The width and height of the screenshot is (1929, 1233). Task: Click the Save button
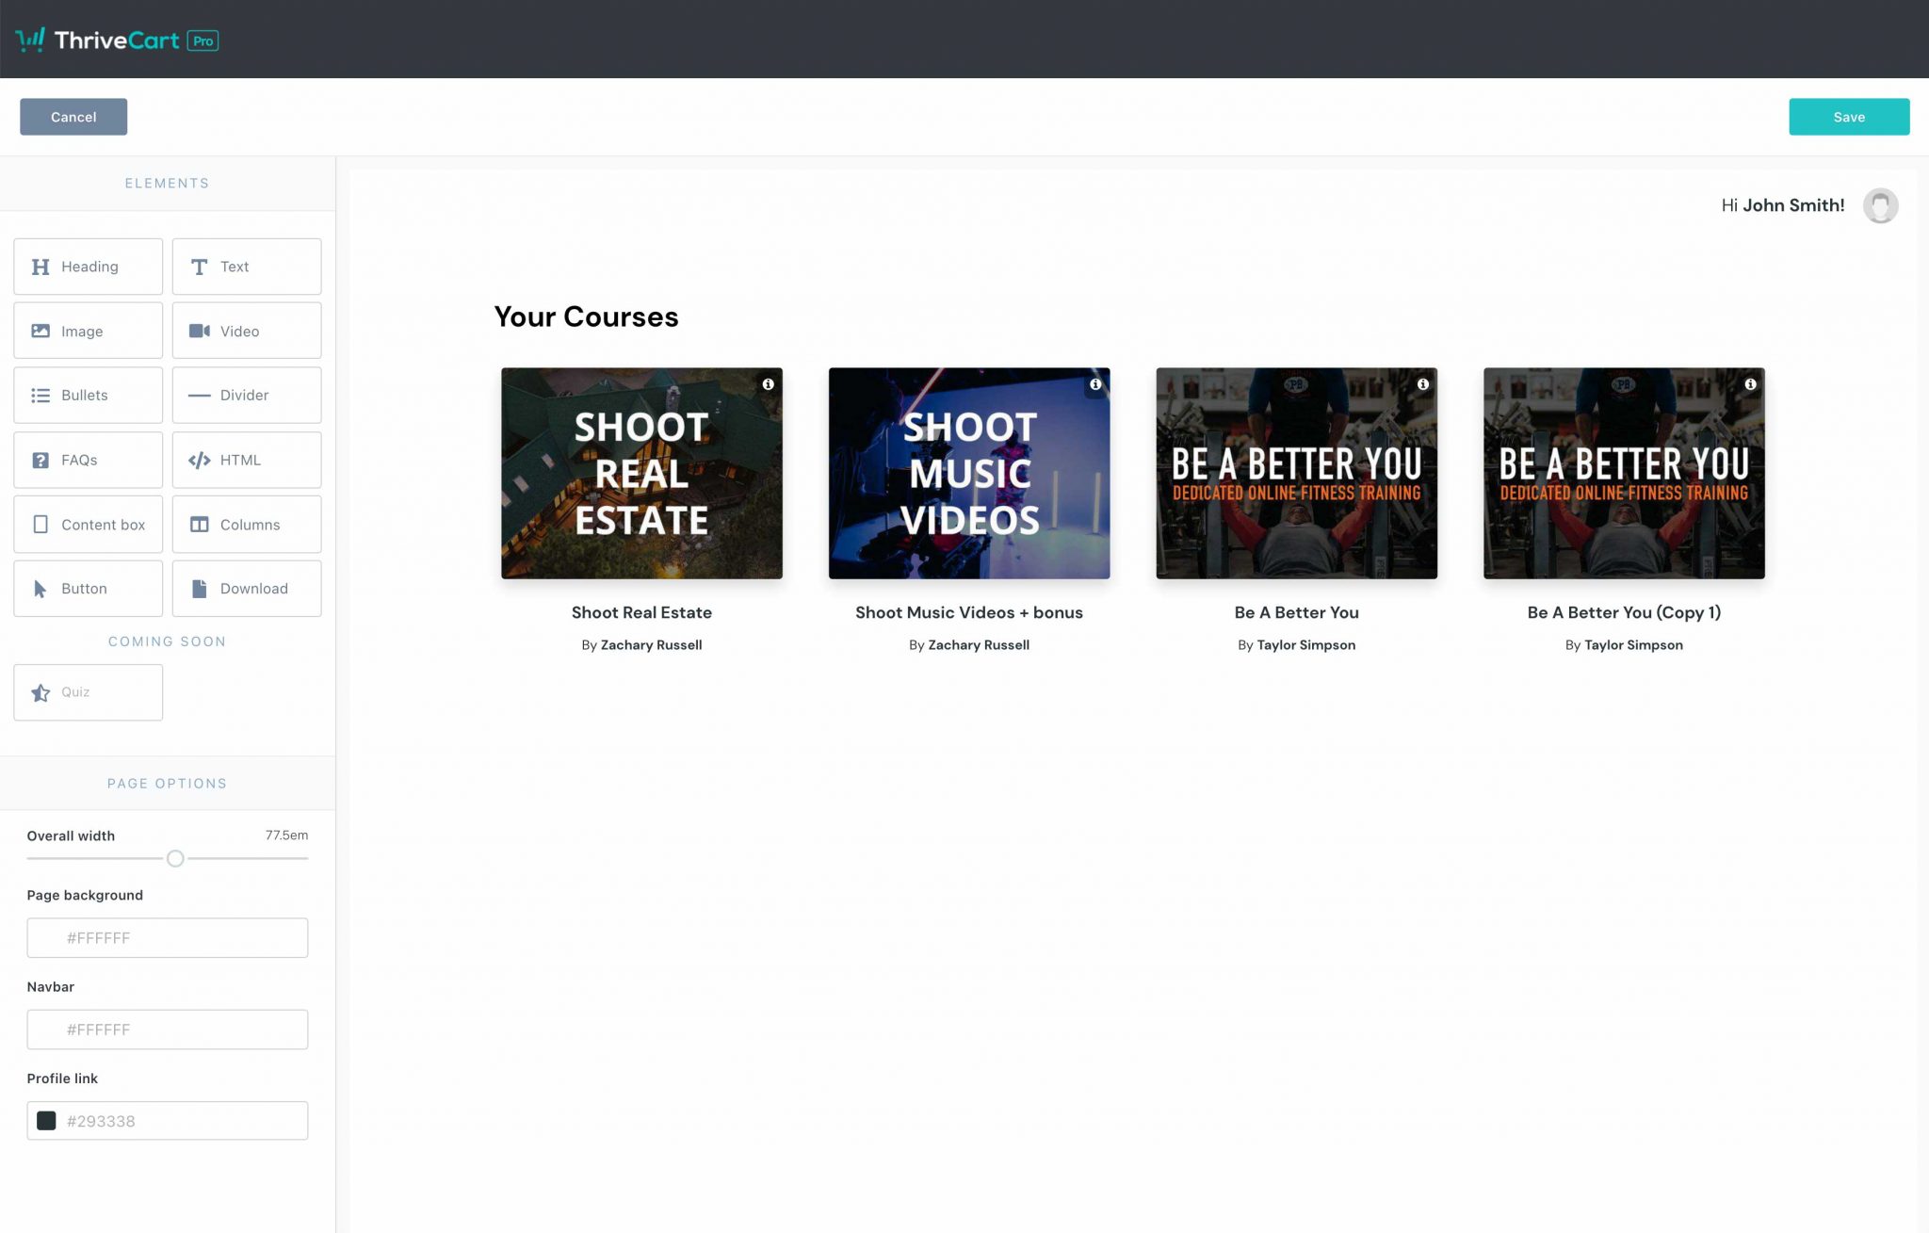pyautogui.click(x=1848, y=116)
